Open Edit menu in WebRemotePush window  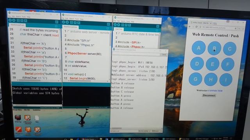tap(13, 16)
